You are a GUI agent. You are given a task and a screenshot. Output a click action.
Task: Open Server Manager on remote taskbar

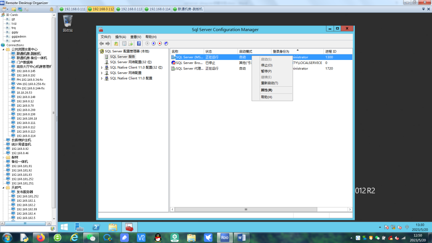click(x=79, y=227)
